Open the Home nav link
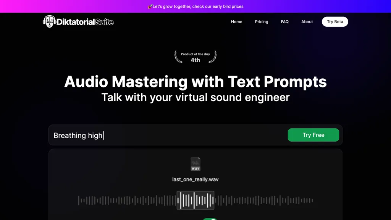This screenshot has width=391, height=220. point(236,22)
